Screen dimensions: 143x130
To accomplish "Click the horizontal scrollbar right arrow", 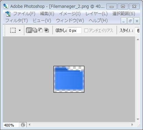I will 132,125.
